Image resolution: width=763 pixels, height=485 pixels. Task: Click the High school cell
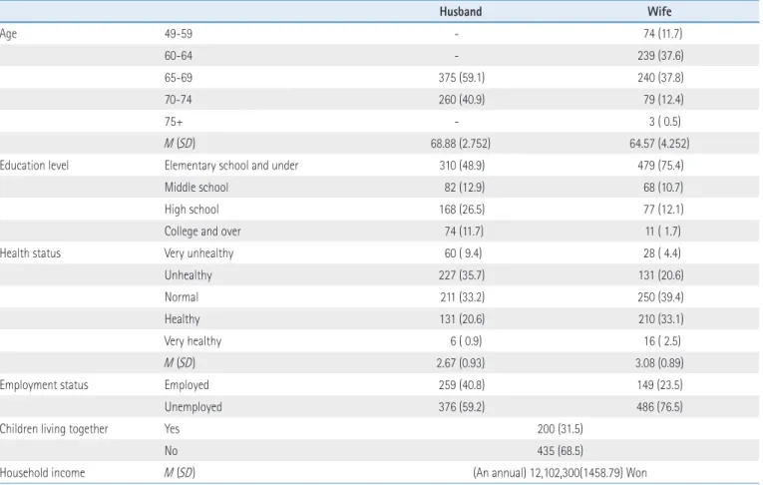pyautogui.click(x=191, y=209)
